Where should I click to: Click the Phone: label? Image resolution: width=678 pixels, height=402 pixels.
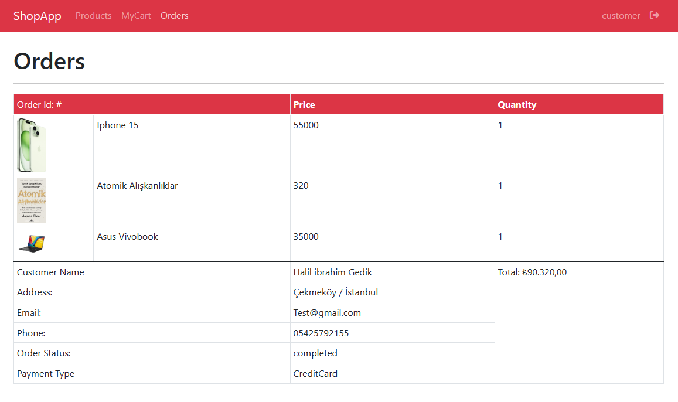(x=31, y=333)
